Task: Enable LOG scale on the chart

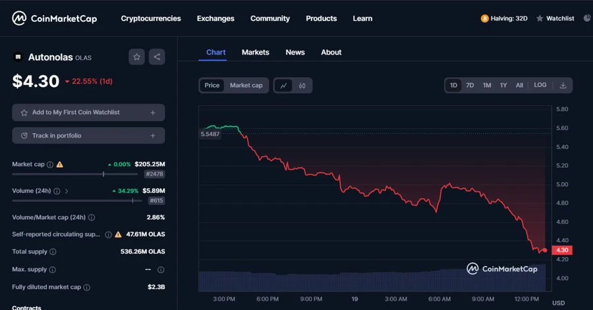Action: click(x=540, y=86)
